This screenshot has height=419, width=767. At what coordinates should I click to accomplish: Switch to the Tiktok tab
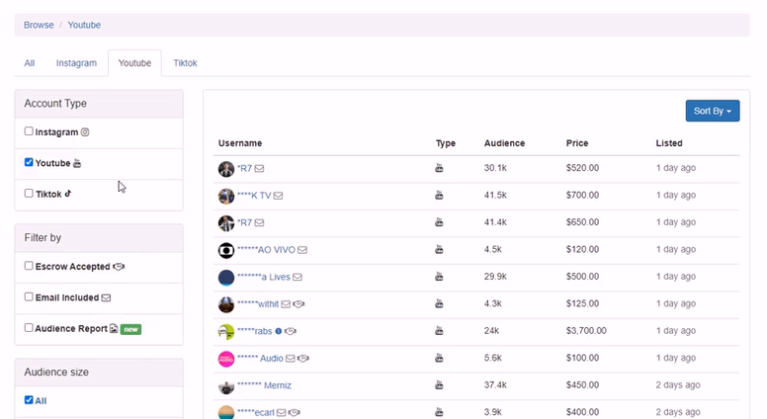185,63
